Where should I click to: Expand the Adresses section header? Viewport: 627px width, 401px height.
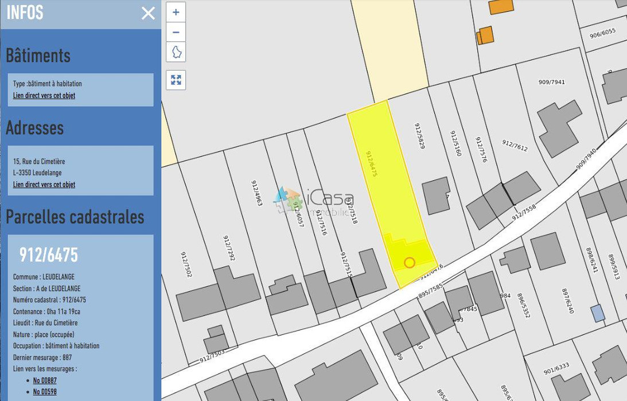[35, 129]
